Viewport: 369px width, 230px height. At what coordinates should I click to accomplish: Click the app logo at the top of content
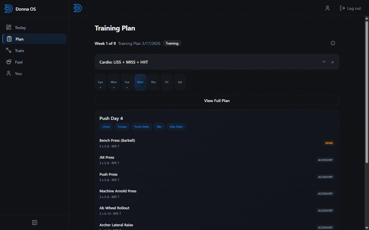point(77,8)
